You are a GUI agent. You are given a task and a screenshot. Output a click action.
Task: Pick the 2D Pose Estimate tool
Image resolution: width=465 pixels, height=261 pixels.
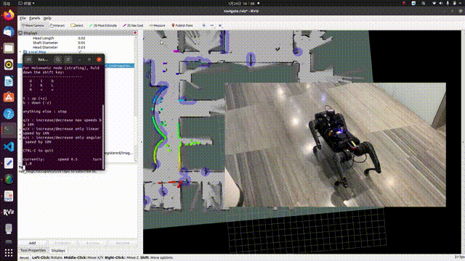click(x=103, y=25)
